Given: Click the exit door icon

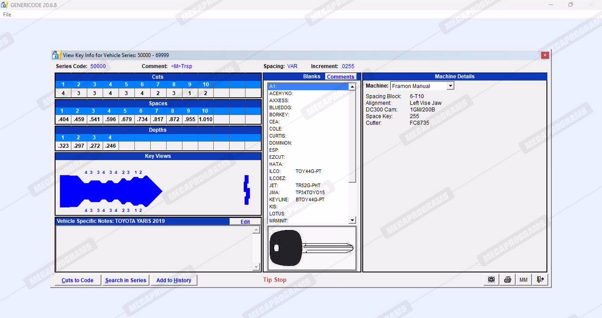Looking at the screenshot, I should [540, 280].
